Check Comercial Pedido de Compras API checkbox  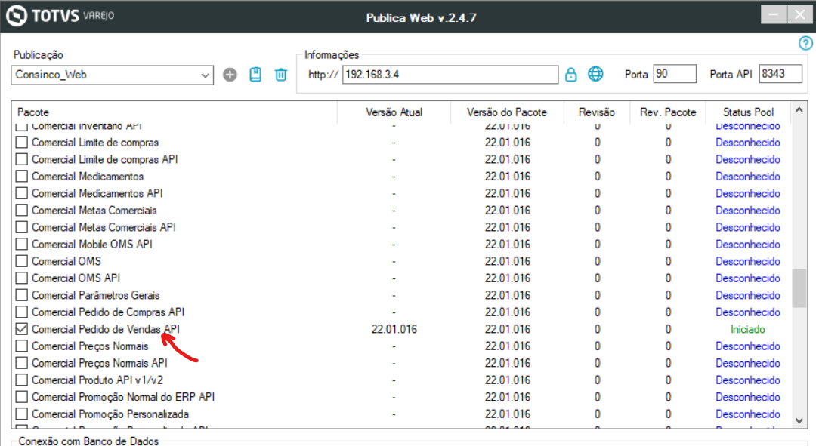[x=21, y=312]
